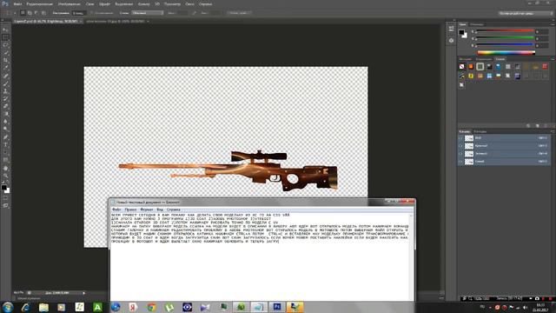The image size is (556, 313).
Task: Select the Shape tool
Action: (5, 160)
